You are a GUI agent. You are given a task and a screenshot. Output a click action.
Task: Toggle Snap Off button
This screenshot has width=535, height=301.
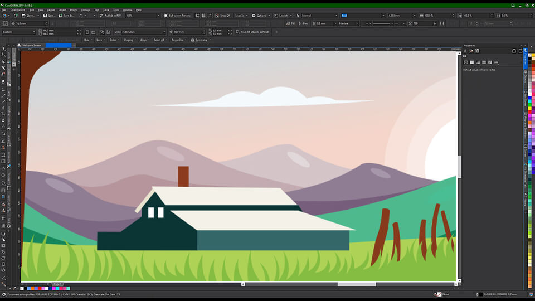pos(223,16)
